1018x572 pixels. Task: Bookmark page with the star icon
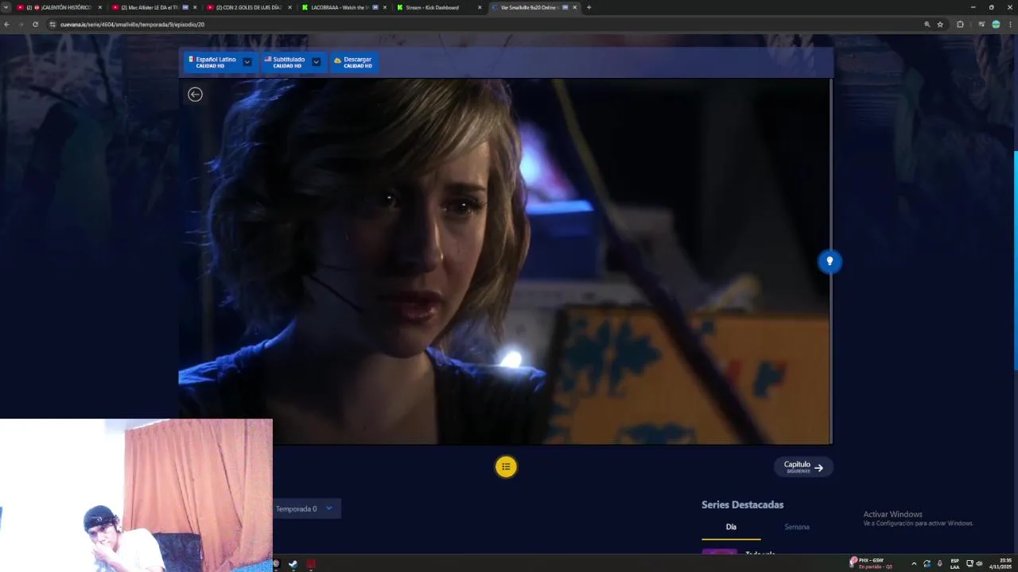940,25
